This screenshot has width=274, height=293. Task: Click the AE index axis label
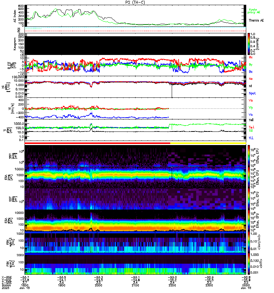[x=15, y=16]
